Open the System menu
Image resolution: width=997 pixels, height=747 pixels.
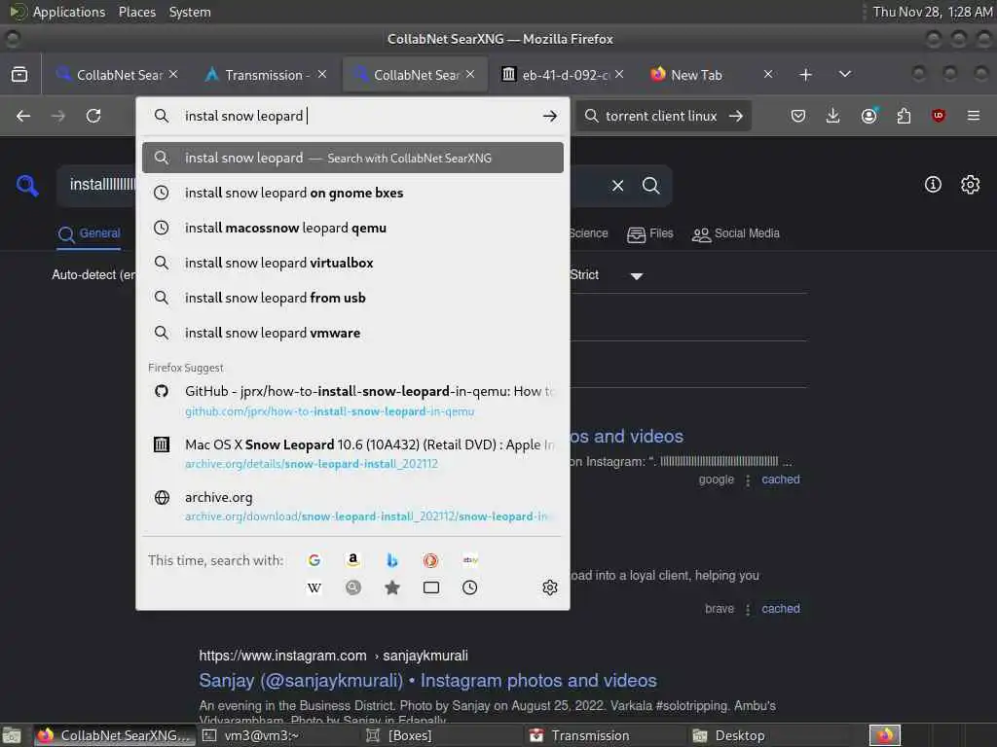[x=190, y=12]
